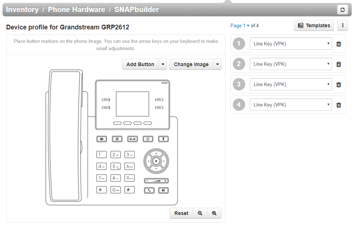Image resolution: width=355 pixels, height=235 pixels.
Task: Open the Templates list
Action: pos(314,25)
